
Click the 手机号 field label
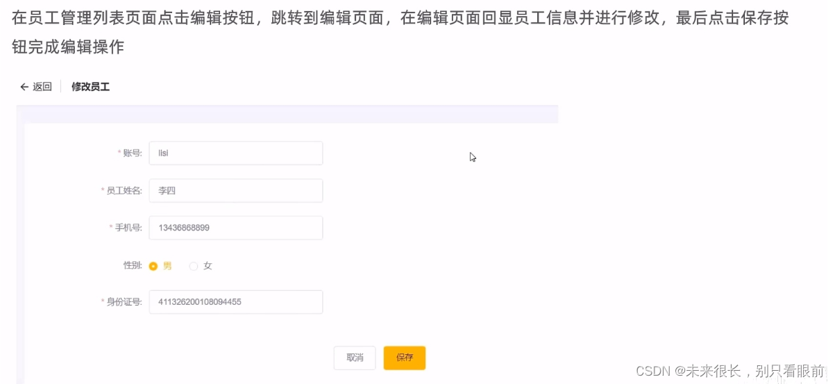[x=126, y=228]
